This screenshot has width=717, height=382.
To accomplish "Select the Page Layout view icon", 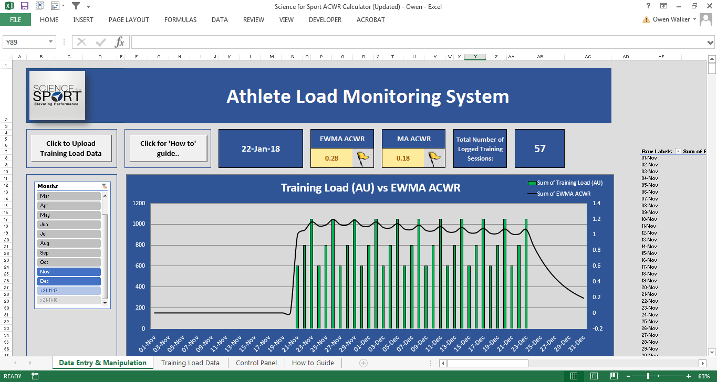I will click(594, 376).
